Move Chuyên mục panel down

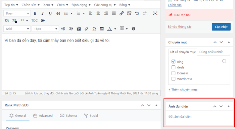221,42
